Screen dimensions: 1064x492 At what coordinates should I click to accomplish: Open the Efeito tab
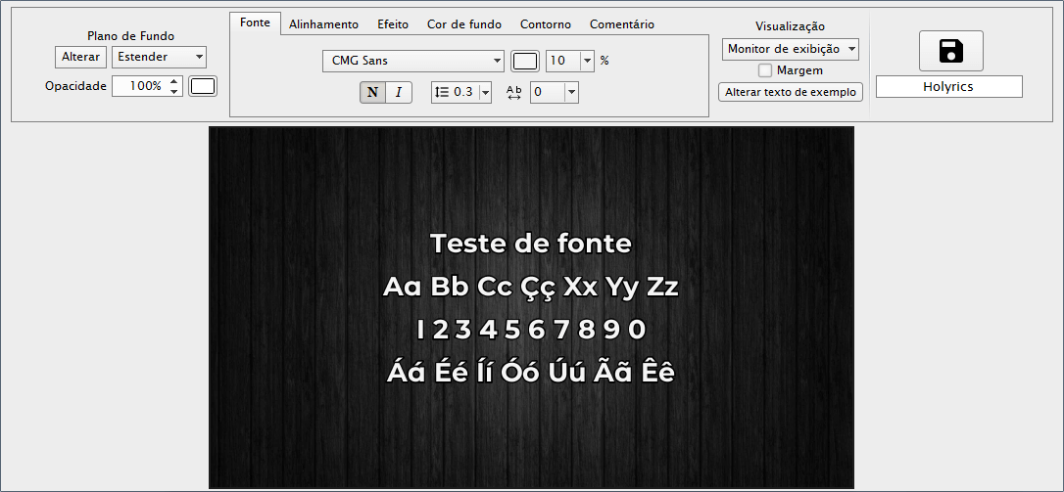tap(393, 24)
